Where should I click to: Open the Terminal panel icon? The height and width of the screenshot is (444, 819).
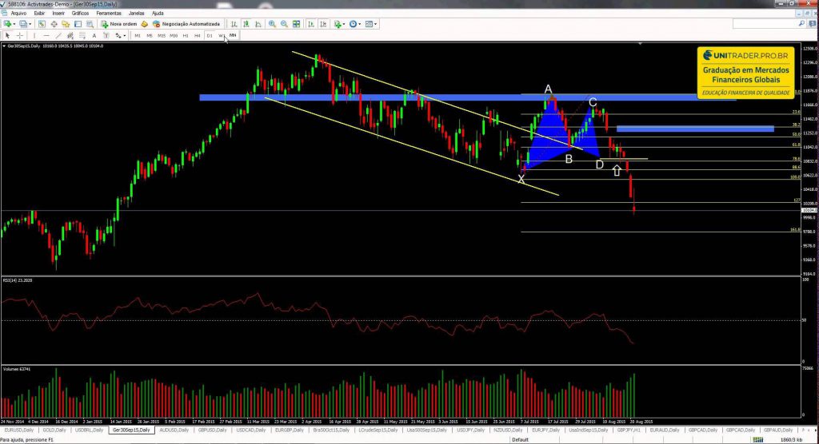[x=78, y=24]
